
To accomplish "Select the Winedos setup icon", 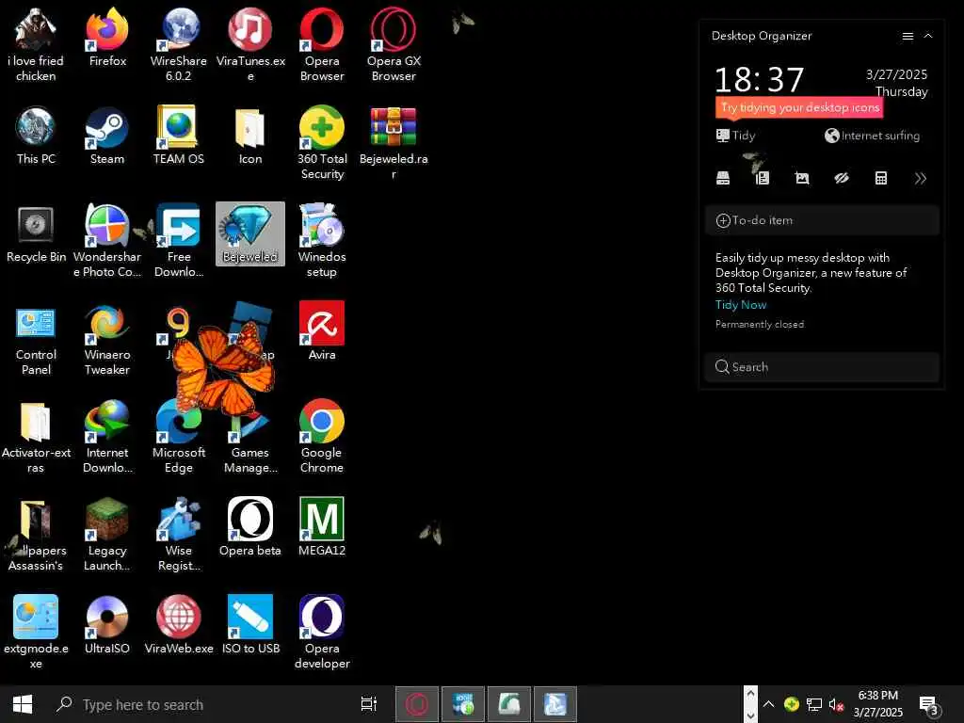I will 322,241.
